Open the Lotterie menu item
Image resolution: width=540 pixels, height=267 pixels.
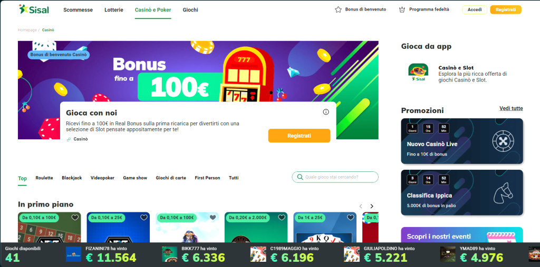(x=114, y=10)
